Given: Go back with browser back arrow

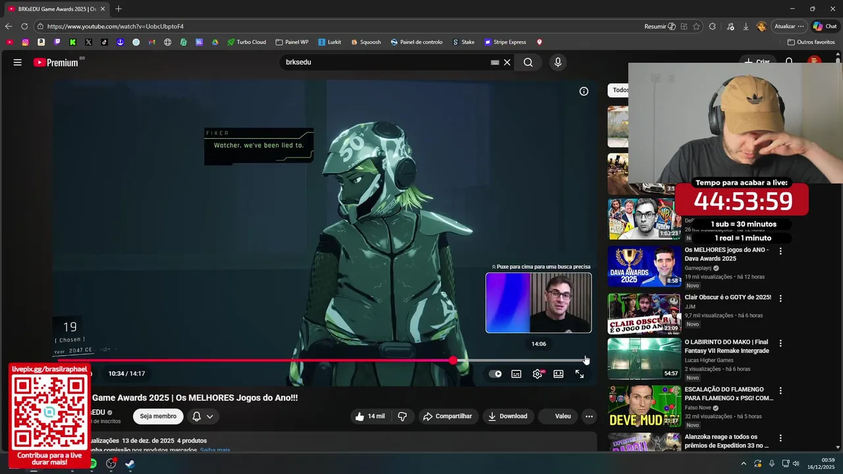Looking at the screenshot, I should (9, 26).
